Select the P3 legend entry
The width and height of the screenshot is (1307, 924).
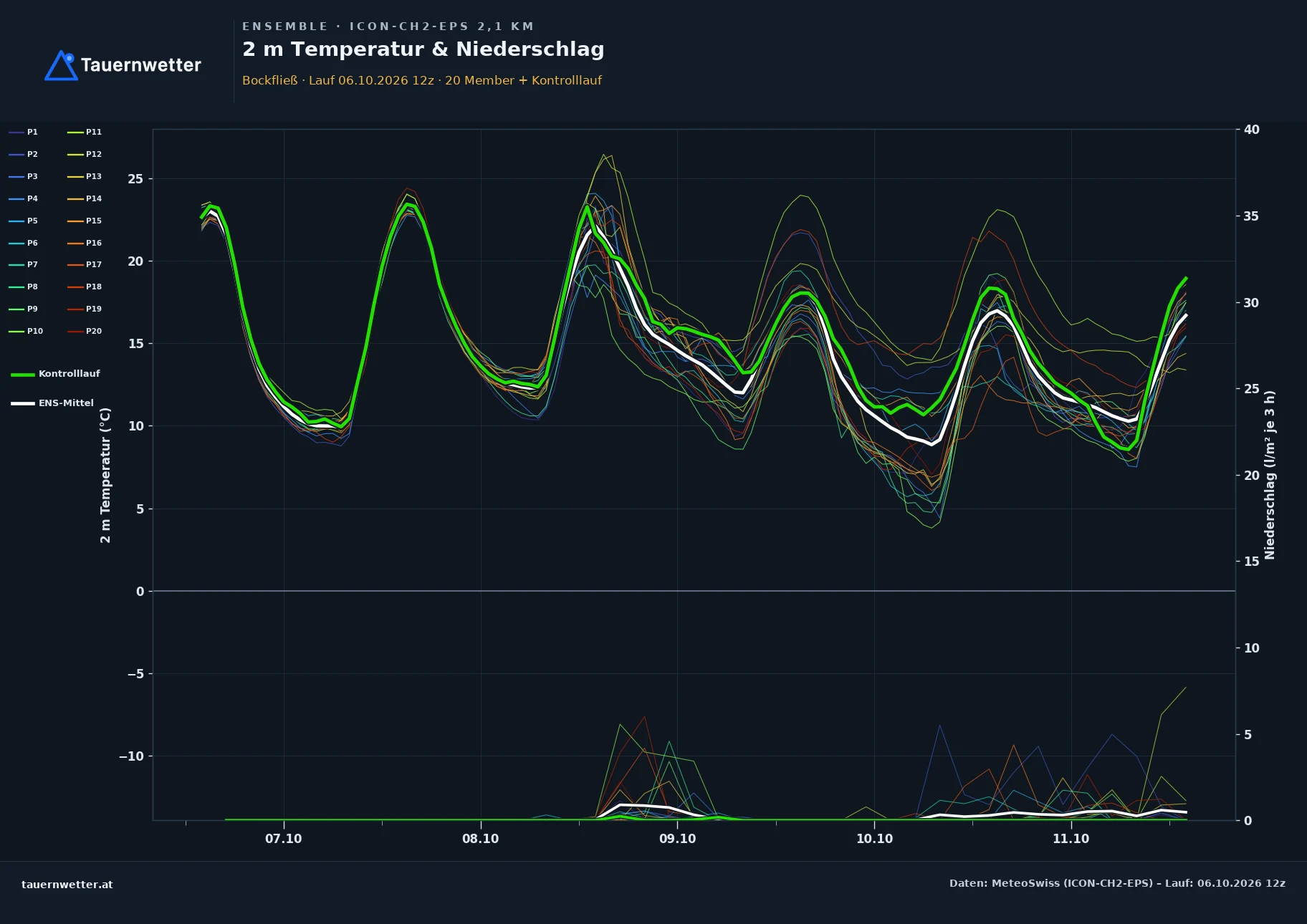click(x=23, y=176)
